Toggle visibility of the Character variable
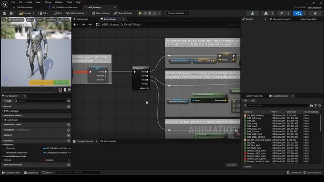The image size is (324, 182). 69,148
